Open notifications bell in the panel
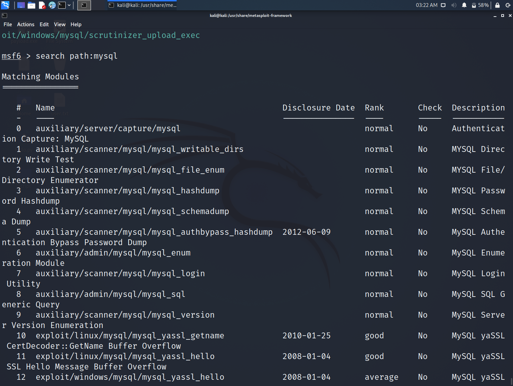 (x=464, y=5)
